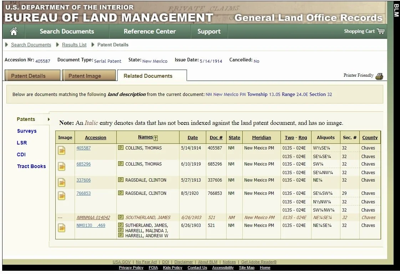Click patentee icon beside SOUTHERLAND, JAMES
This screenshot has width=400, height=274.
coord(121,217)
